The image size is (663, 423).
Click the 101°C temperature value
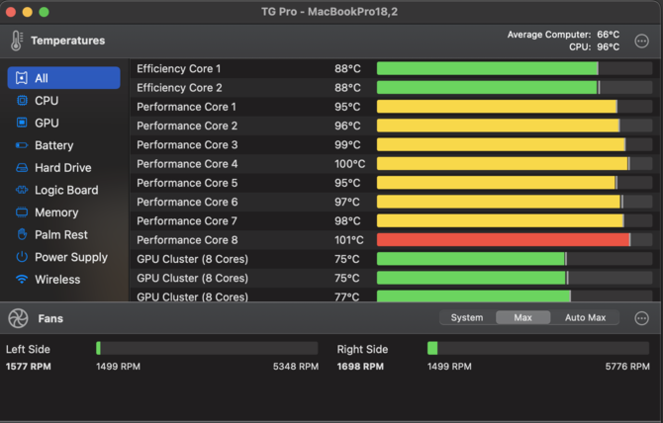click(349, 240)
